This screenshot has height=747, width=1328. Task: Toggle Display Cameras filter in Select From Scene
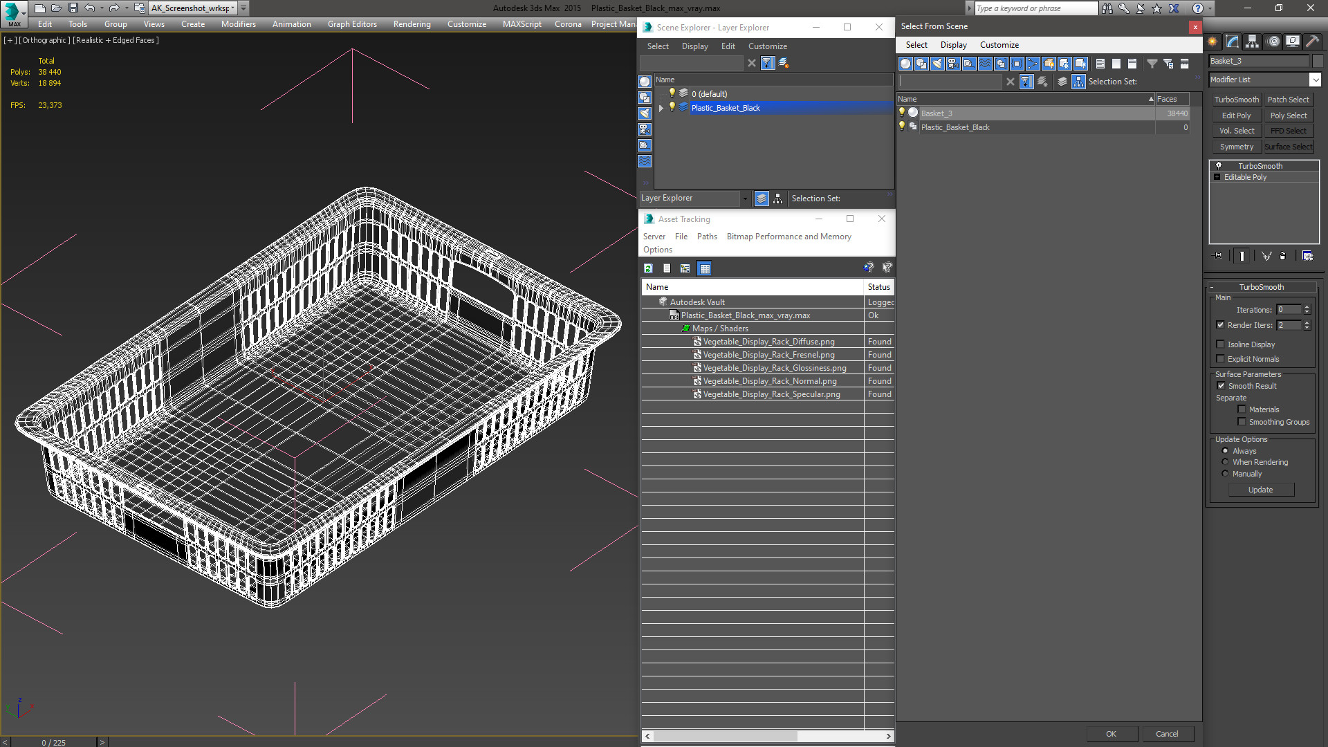[x=953, y=64]
